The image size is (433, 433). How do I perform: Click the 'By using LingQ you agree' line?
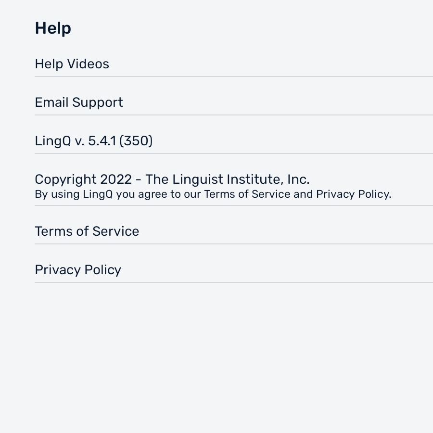pos(213,194)
